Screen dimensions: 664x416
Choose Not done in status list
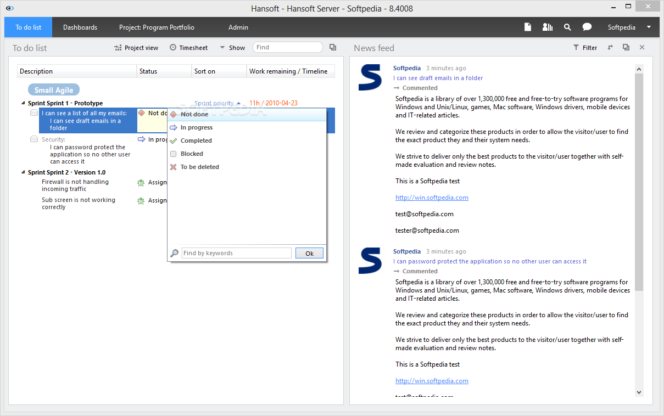pyautogui.click(x=247, y=114)
